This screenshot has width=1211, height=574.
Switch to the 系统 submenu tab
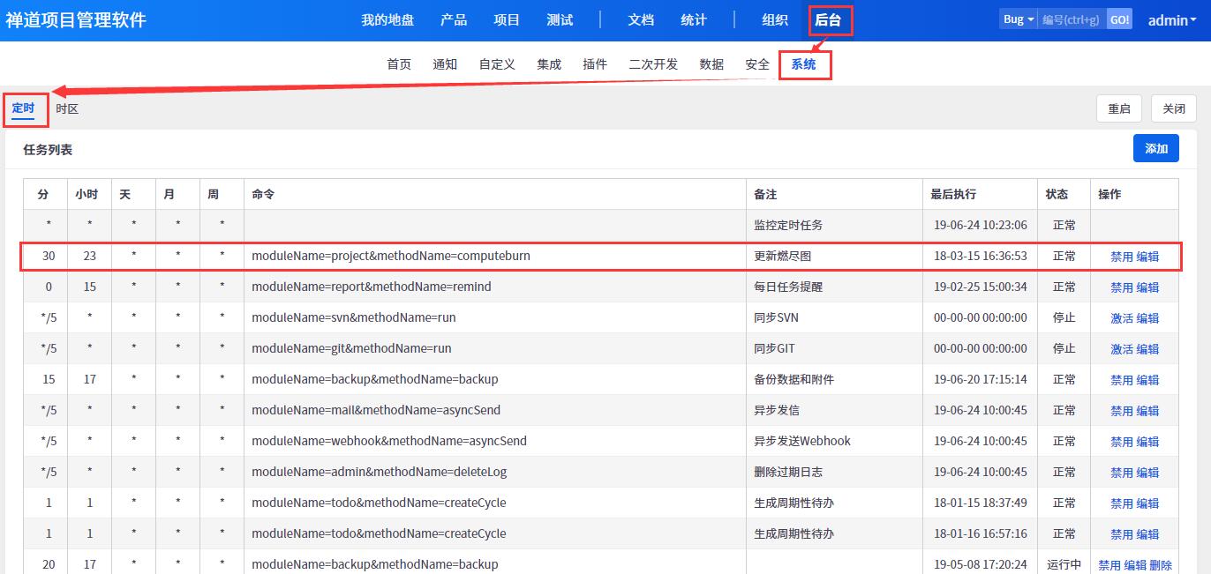[x=803, y=63]
